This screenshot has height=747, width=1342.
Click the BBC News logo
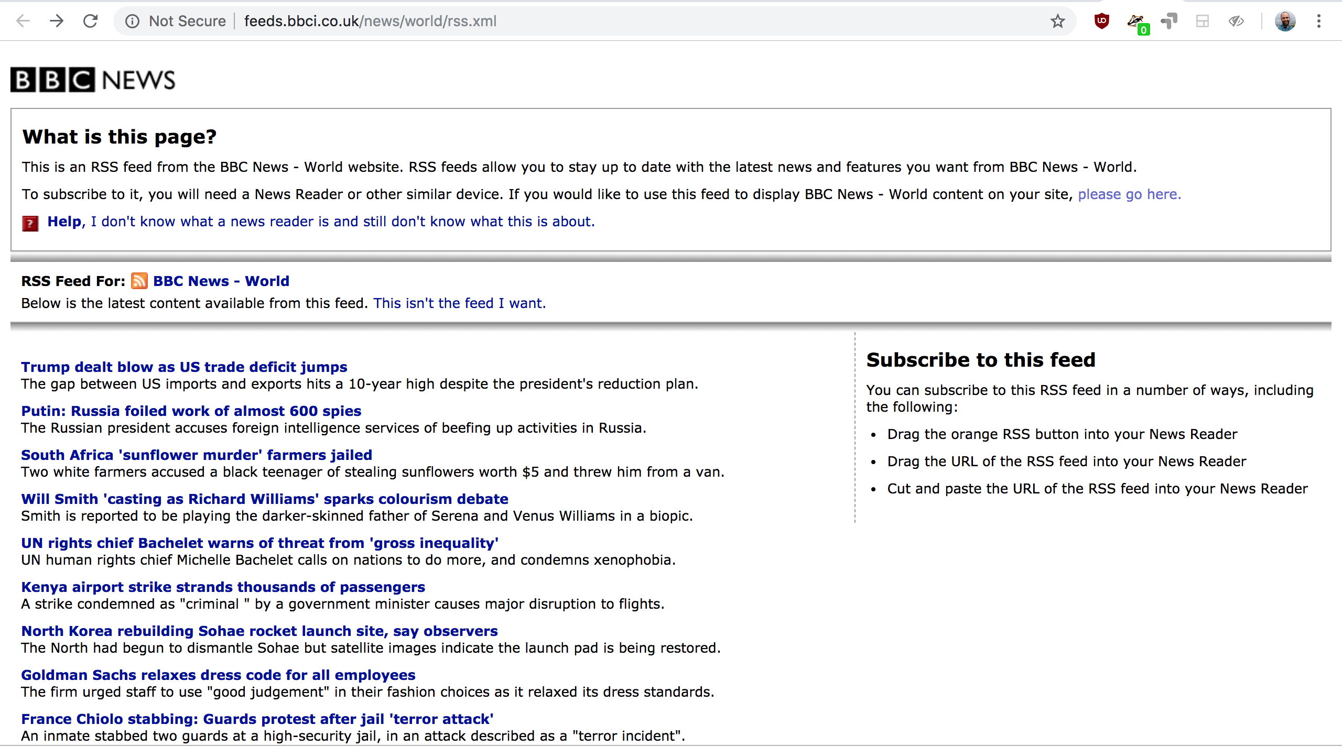coord(93,80)
